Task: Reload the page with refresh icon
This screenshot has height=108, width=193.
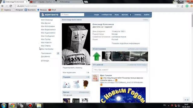Action: (11, 6)
